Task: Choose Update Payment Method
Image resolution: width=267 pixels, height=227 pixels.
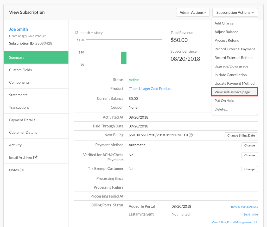Action: (235, 83)
